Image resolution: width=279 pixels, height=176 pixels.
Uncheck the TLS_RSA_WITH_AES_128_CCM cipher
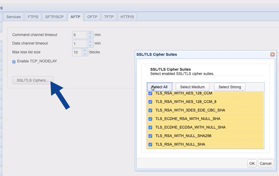pyautogui.click(x=150, y=93)
